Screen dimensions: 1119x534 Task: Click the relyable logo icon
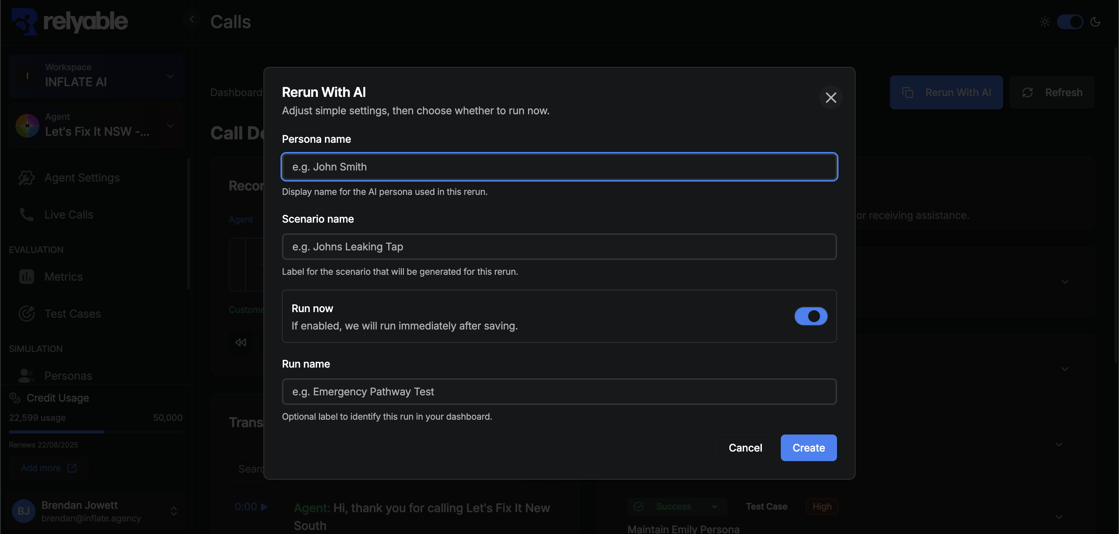click(24, 22)
